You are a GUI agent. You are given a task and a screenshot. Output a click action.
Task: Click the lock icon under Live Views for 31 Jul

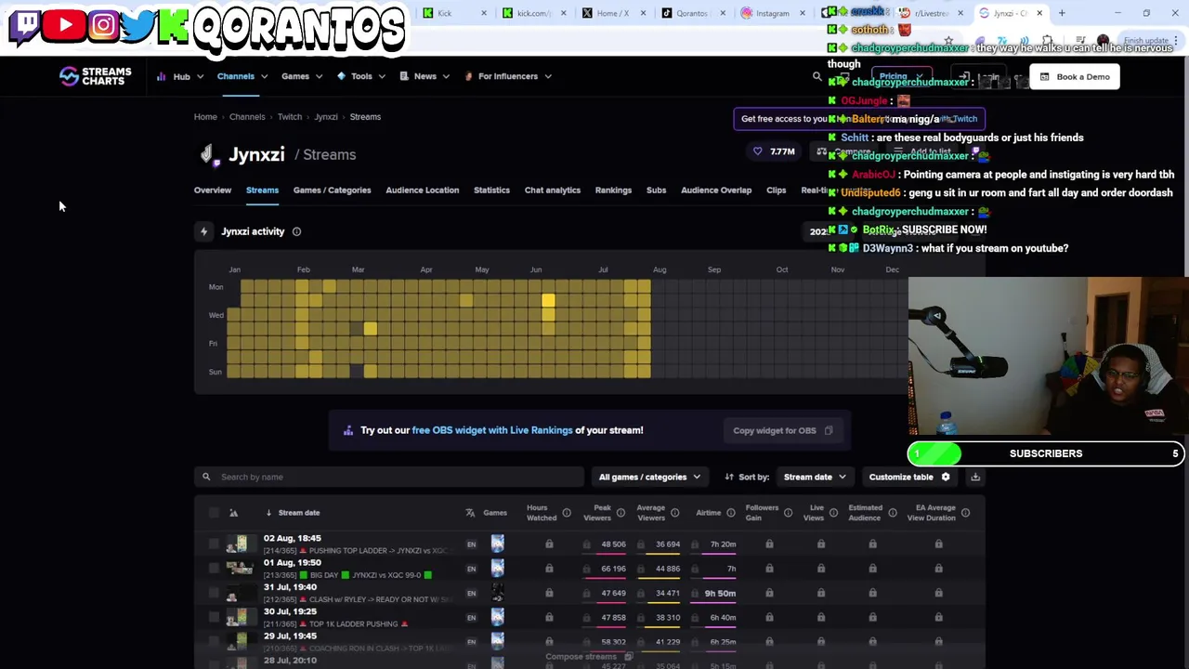click(821, 593)
